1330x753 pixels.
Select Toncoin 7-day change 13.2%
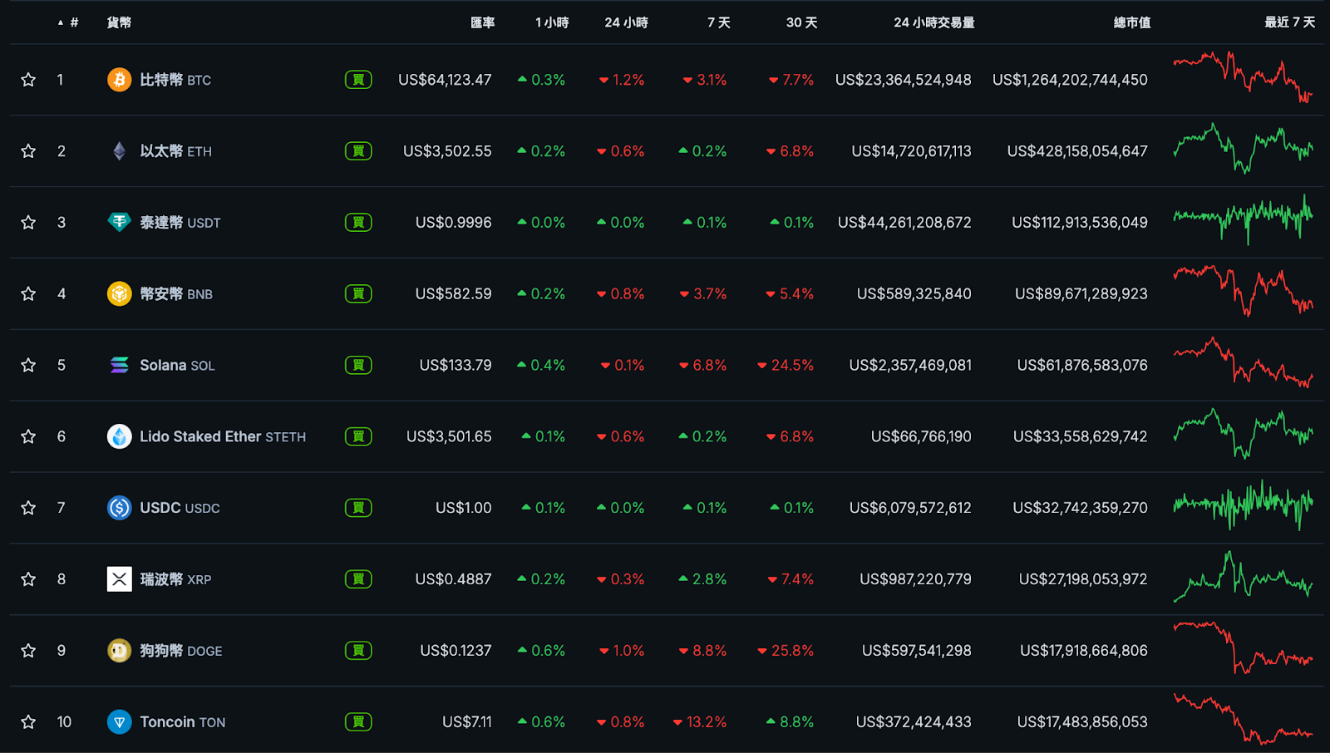click(x=700, y=722)
